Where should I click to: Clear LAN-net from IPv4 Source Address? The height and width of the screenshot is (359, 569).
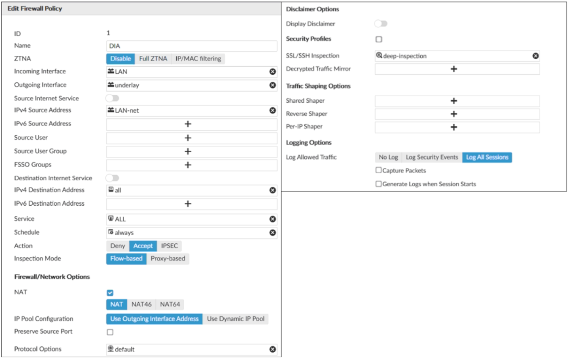pos(273,111)
